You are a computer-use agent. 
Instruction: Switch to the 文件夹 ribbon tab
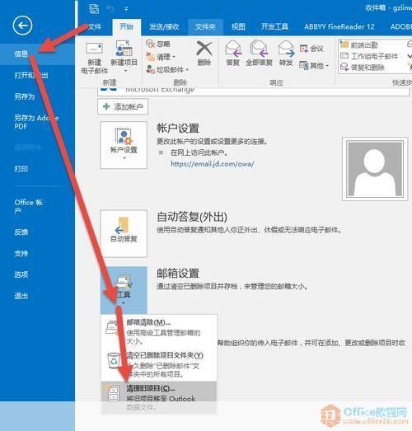pos(205,26)
